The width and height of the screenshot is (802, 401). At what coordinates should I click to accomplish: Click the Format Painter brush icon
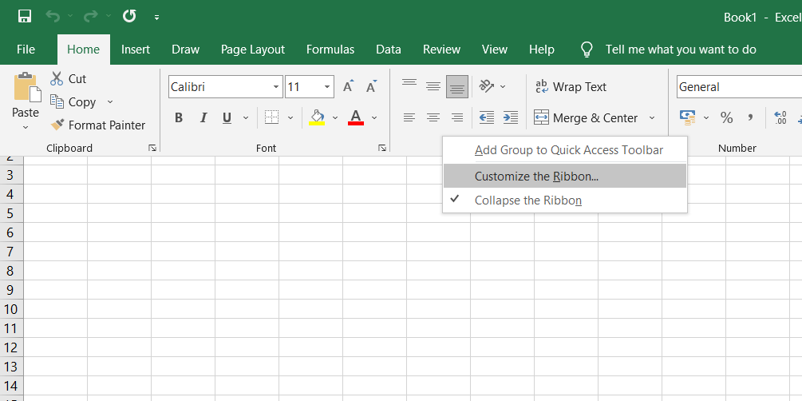click(57, 125)
